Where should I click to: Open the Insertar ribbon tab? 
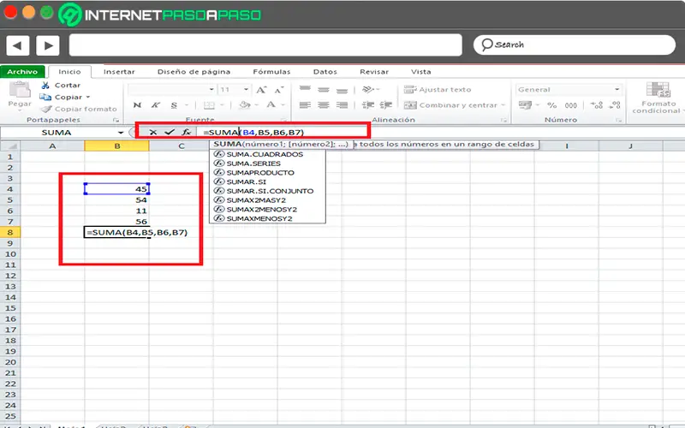click(x=119, y=72)
